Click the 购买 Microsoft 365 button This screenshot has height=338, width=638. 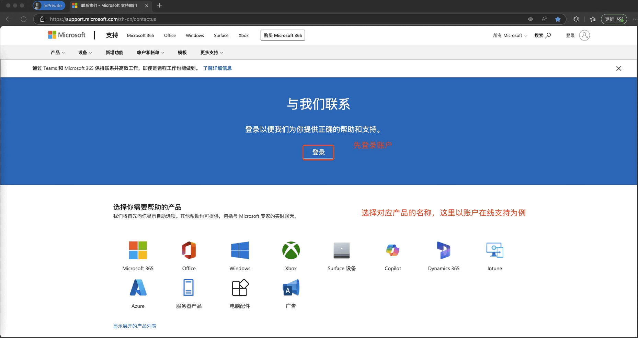click(x=283, y=35)
